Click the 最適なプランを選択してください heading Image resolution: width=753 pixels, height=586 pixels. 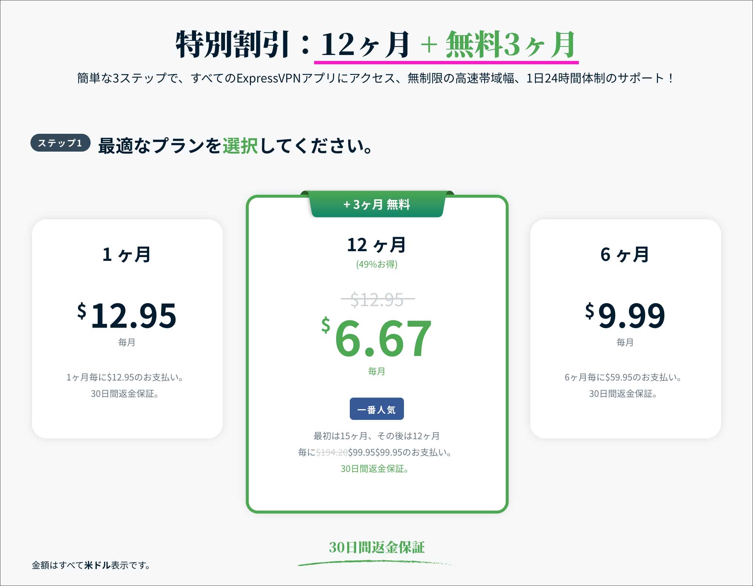pyautogui.click(x=235, y=145)
